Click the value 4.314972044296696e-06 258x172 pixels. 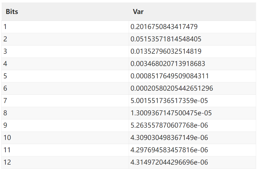click(169, 162)
